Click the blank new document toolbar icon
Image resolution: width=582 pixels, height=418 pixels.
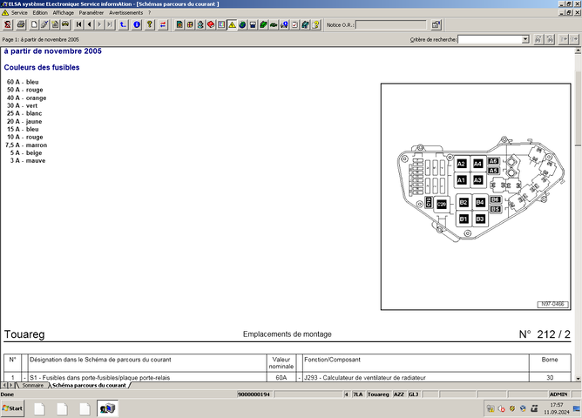34,25
